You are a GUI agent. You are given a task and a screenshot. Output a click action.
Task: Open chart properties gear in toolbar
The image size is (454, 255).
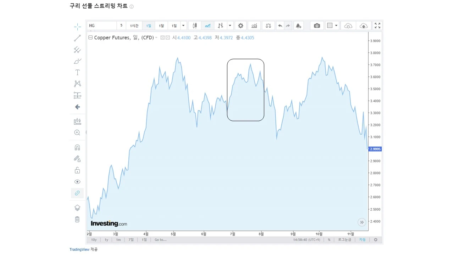click(x=241, y=25)
